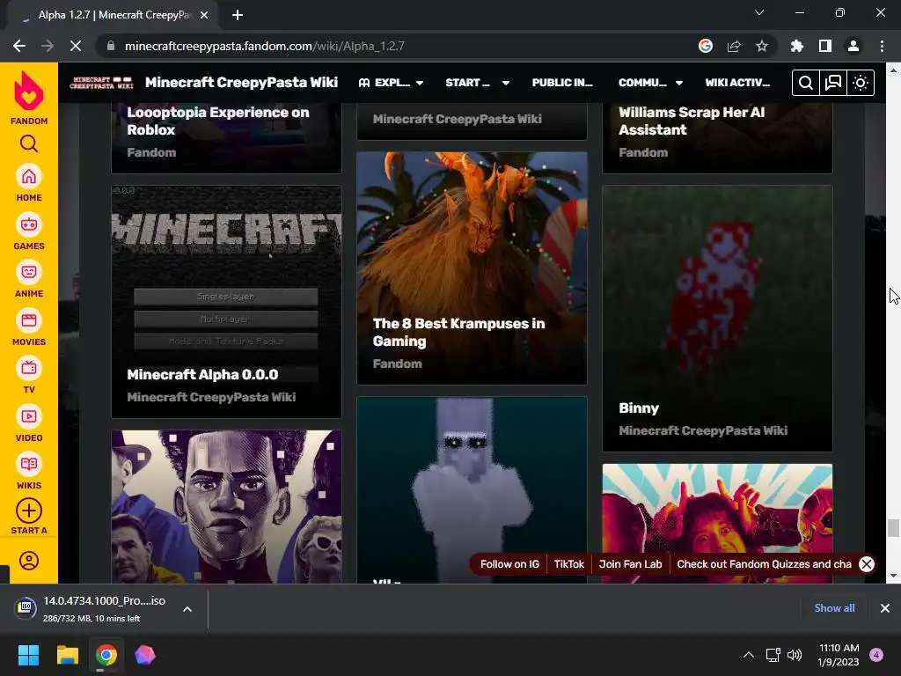Click the page vertical scrollbar thumb

[x=893, y=528]
